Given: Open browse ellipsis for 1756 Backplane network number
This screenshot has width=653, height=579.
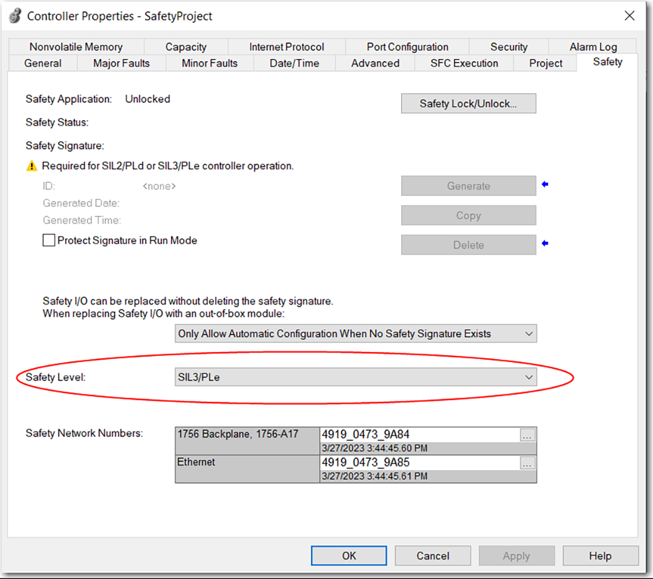Looking at the screenshot, I should 527,435.
